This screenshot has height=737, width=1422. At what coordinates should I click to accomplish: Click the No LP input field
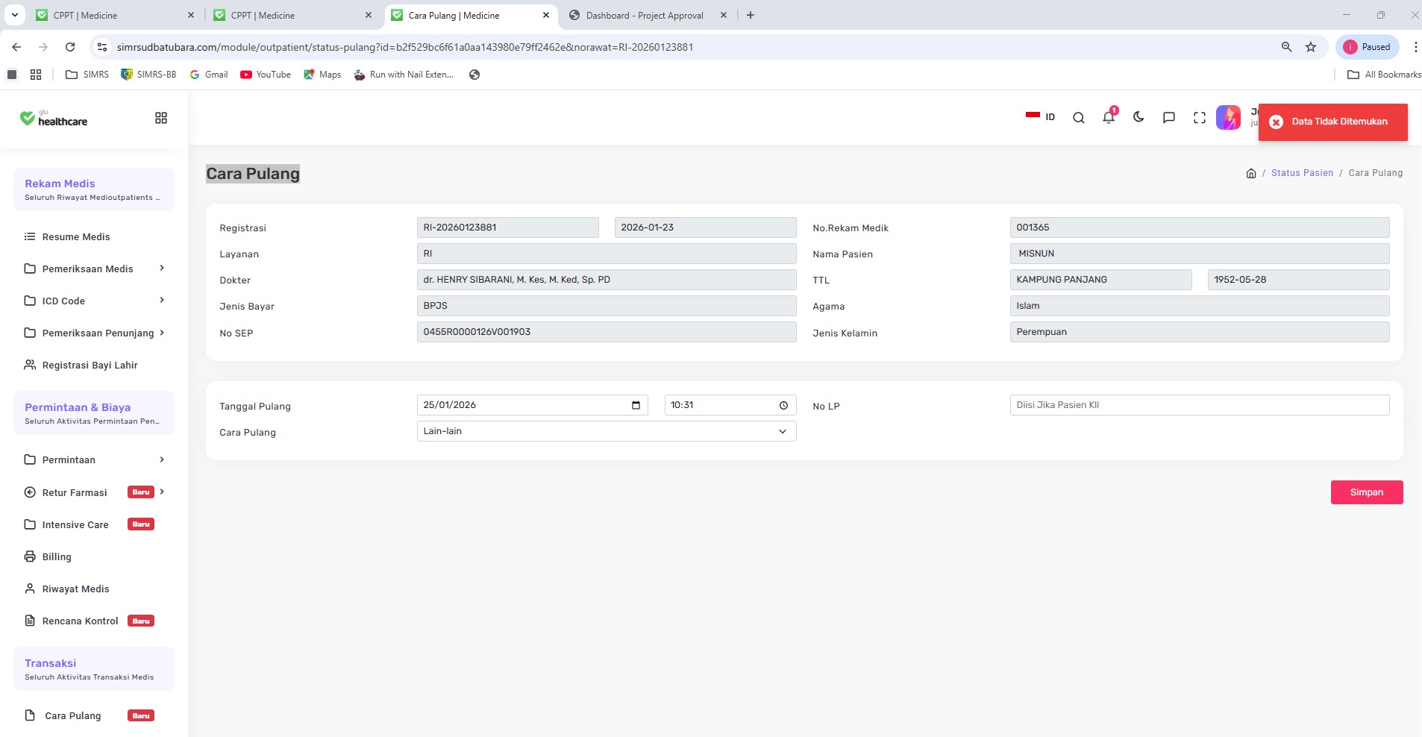[1200, 405]
